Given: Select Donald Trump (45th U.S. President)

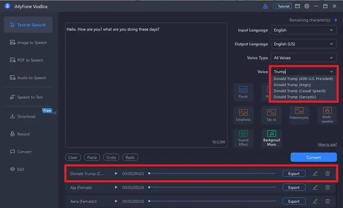Looking at the screenshot, I should click(x=303, y=79).
